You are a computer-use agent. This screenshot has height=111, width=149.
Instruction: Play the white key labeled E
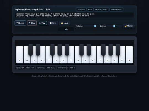pyautogui.click(x=34, y=59)
